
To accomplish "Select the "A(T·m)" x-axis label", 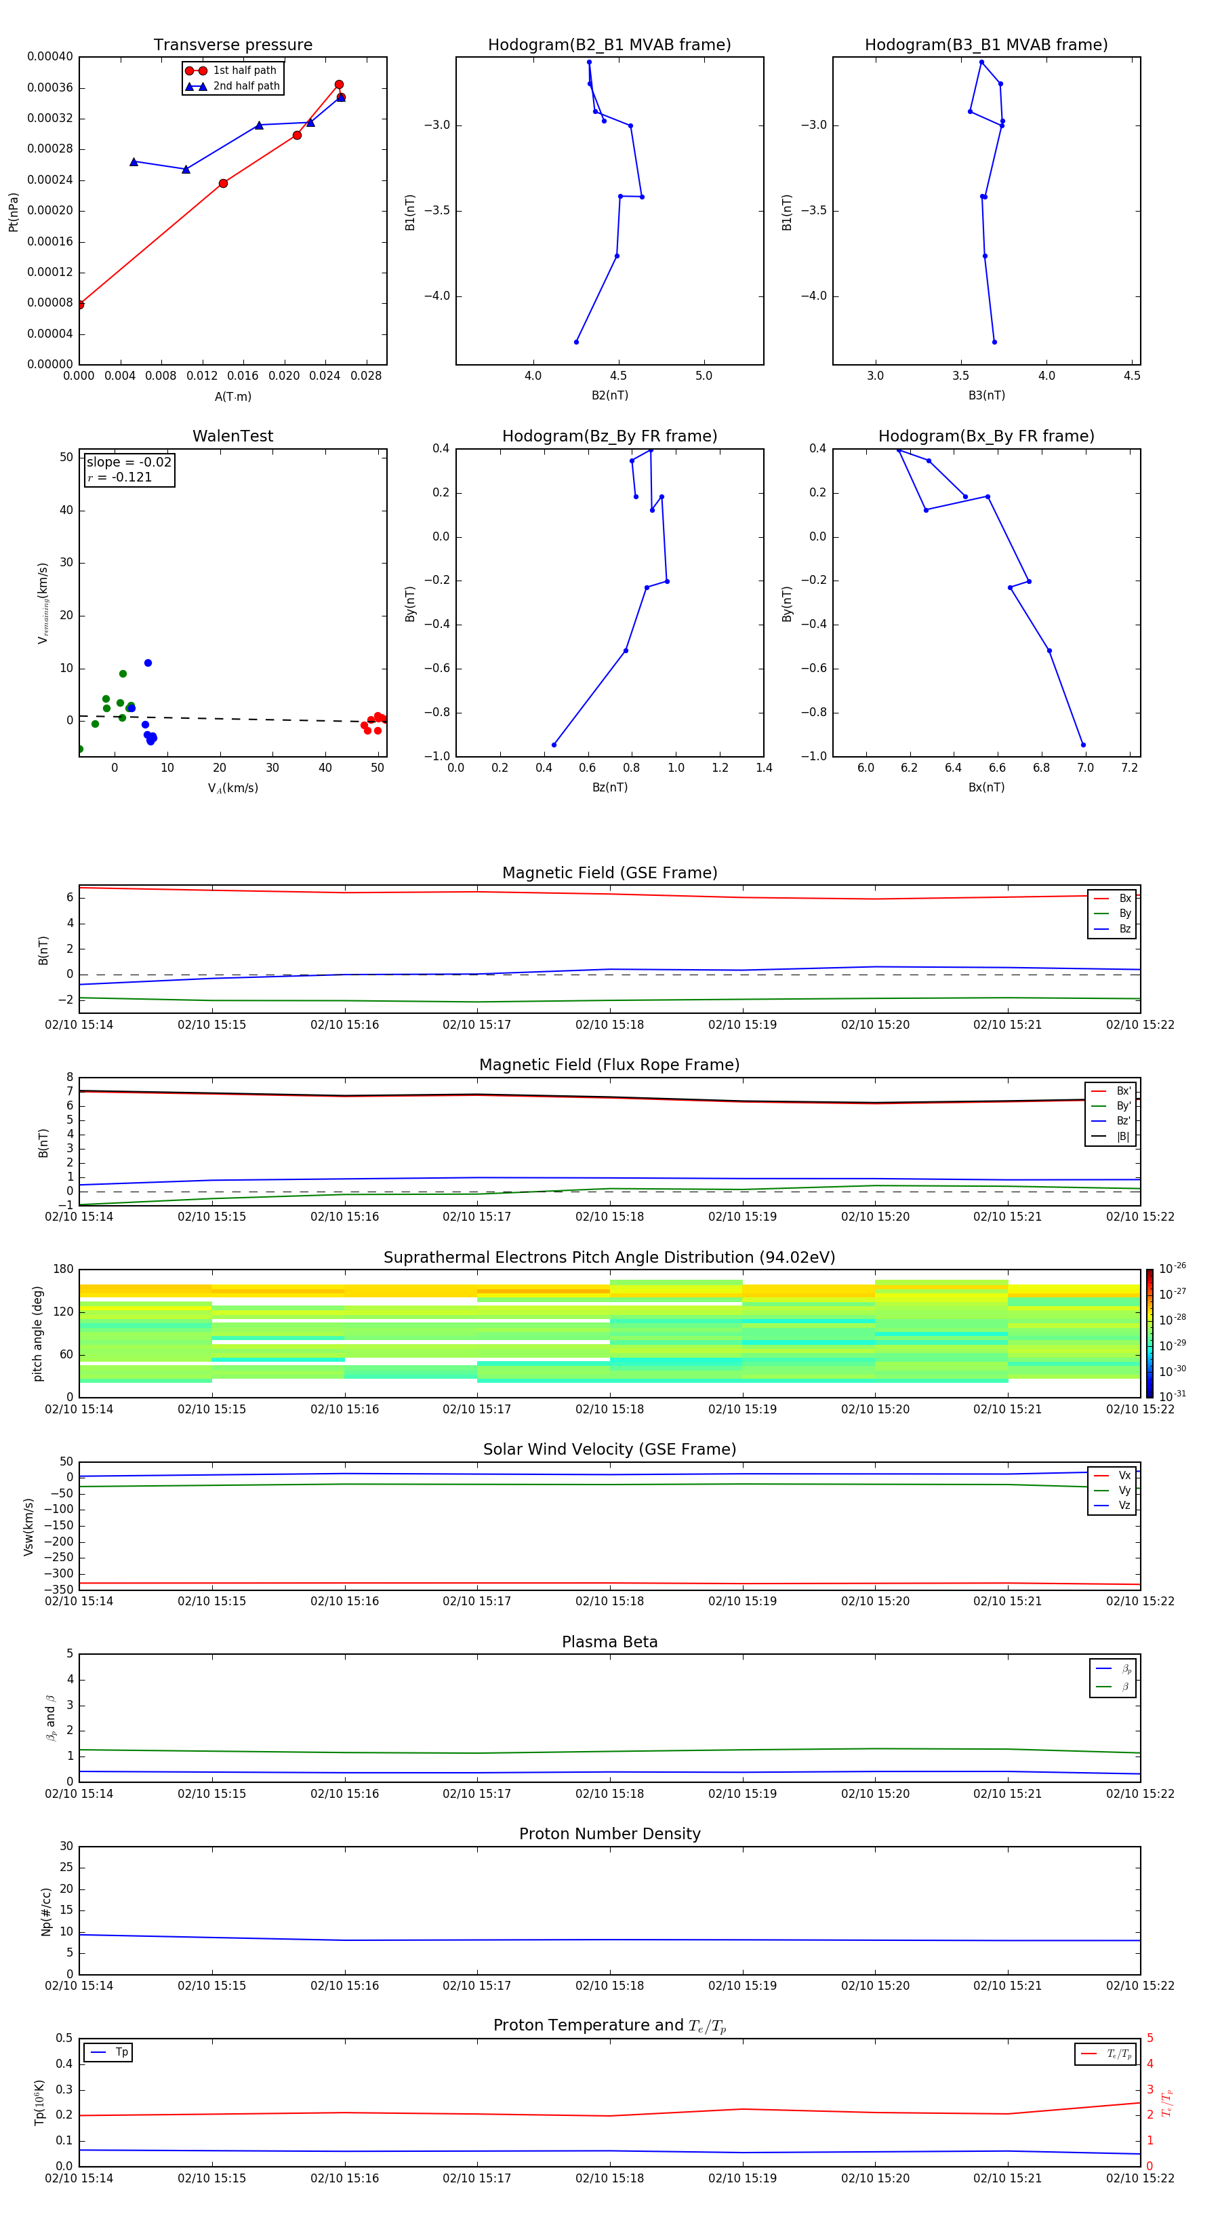I will (232, 396).
